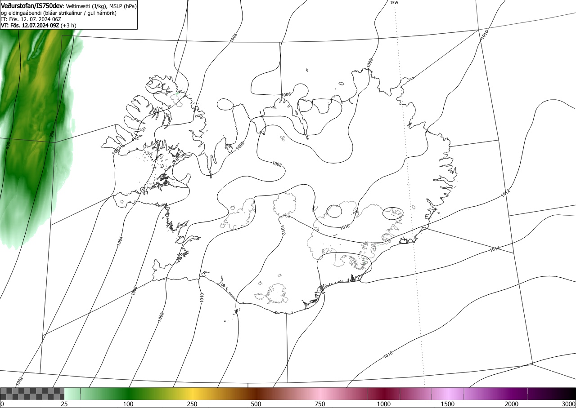The width and height of the screenshot is (576, 408).
Task: Click the 998 isobar label
Action: pos(52,134)
